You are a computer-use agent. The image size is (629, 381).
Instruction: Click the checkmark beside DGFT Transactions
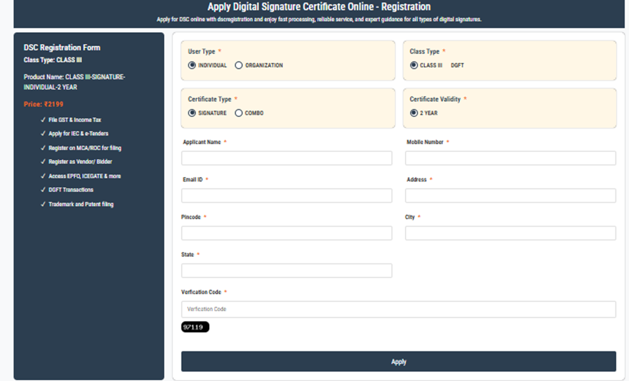(43, 189)
